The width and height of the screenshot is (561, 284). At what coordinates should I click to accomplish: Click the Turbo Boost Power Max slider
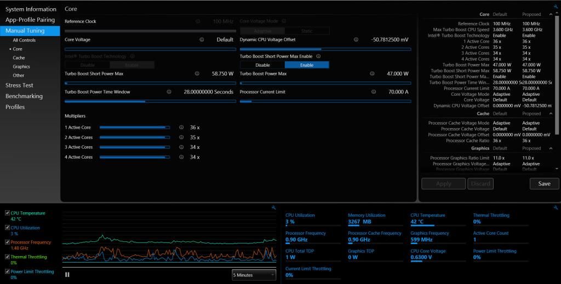pos(325,83)
